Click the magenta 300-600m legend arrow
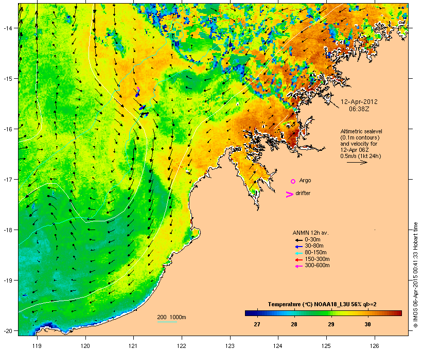Screen dimensions: 422x350 (298, 266)
